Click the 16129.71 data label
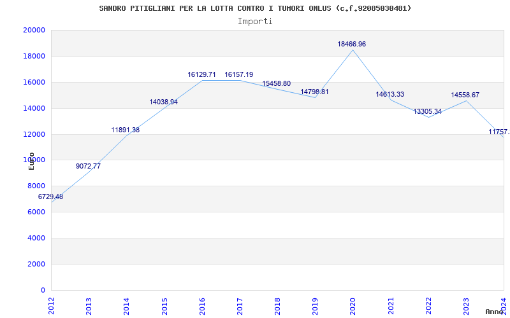The image size is (510, 318). click(x=201, y=75)
